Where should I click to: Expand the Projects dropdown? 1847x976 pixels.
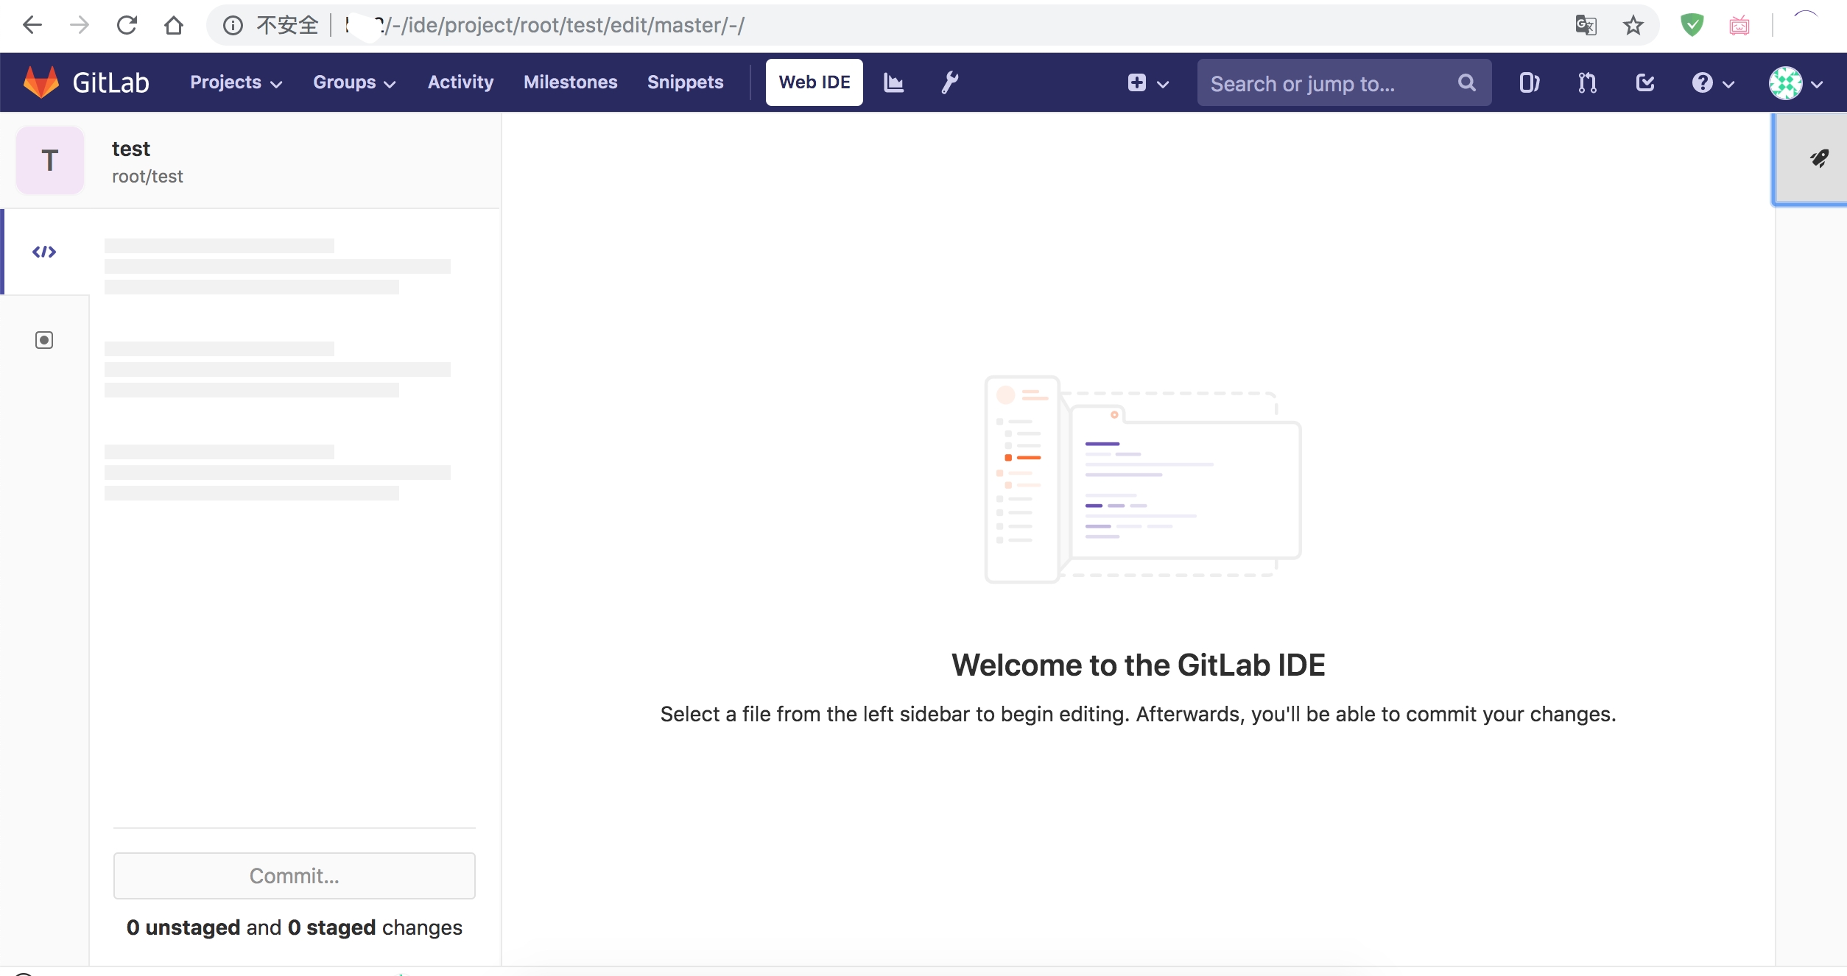click(235, 82)
